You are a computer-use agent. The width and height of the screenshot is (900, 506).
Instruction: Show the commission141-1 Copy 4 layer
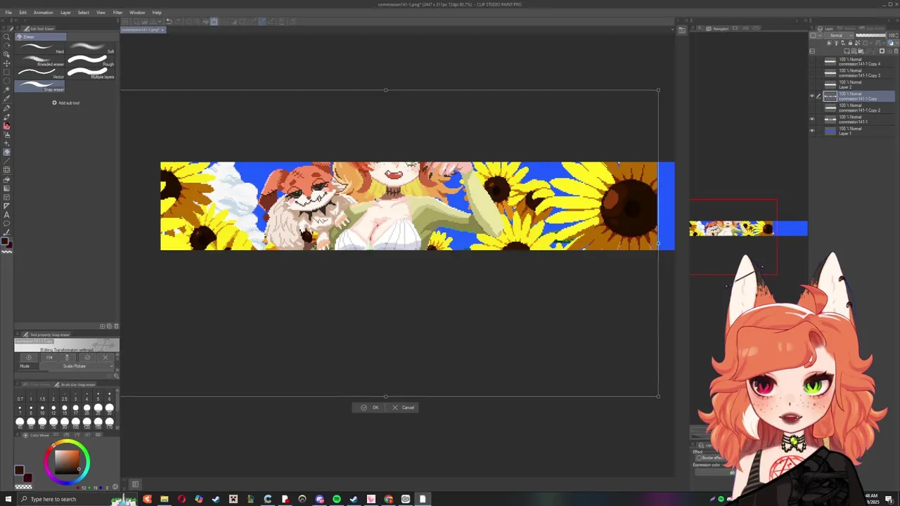pyautogui.click(x=812, y=62)
